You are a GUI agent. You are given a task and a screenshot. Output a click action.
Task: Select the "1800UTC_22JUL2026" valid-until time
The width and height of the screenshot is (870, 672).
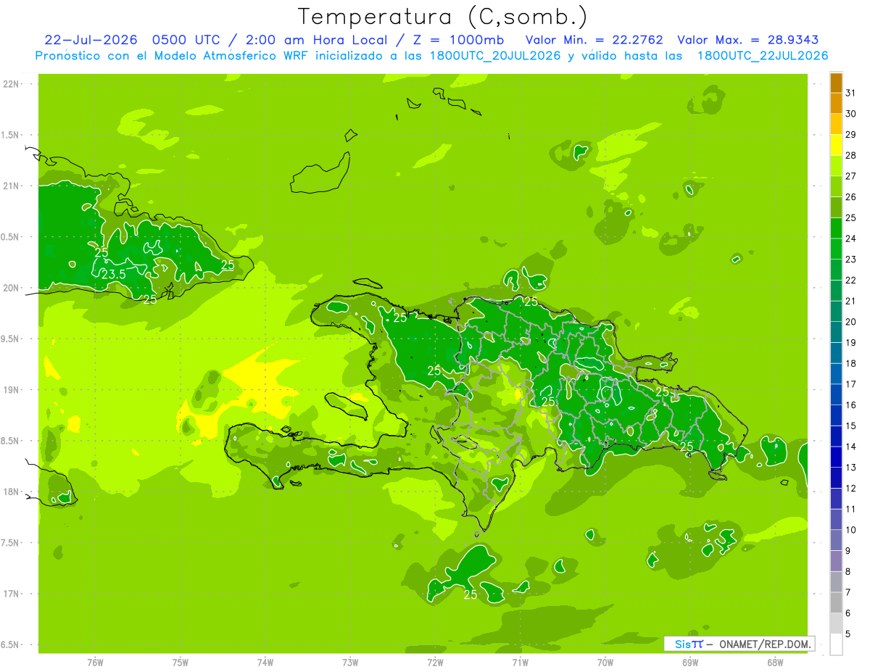(x=763, y=56)
